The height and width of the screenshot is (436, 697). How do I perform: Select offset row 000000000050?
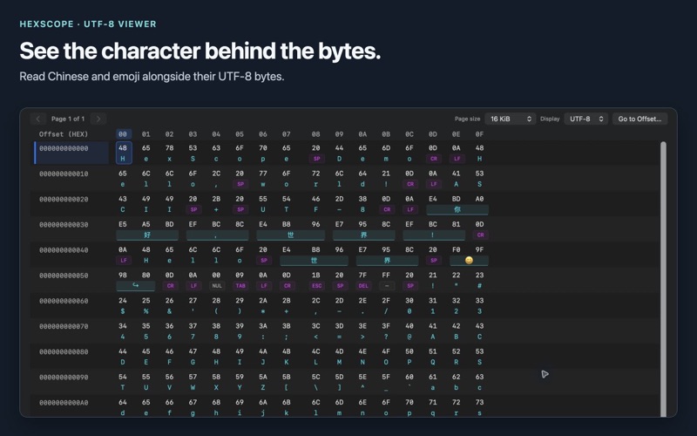(x=64, y=276)
